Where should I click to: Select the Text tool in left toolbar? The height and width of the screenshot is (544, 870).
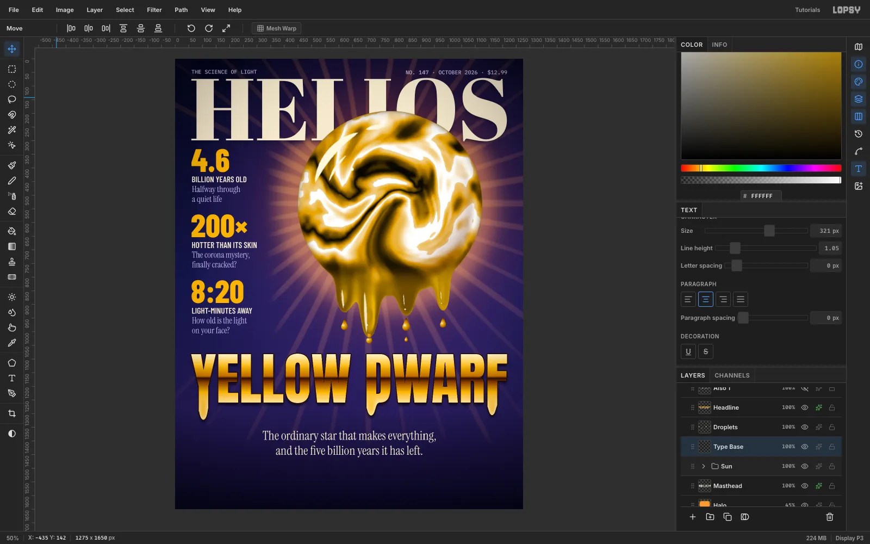[x=12, y=378]
